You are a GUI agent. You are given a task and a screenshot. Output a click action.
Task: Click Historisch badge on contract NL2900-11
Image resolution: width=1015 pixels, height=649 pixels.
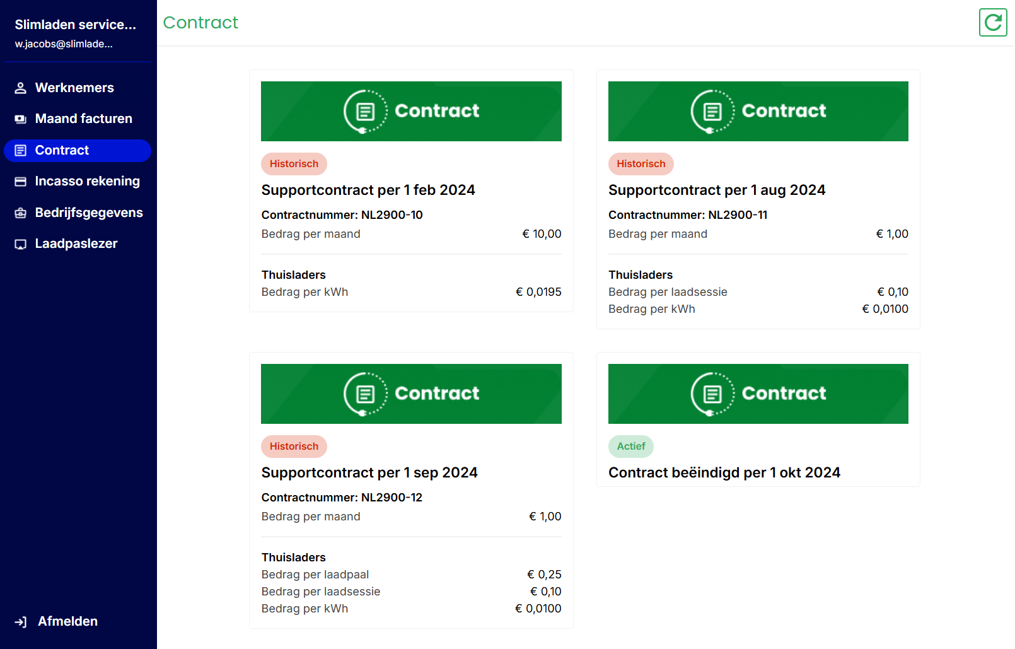tap(641, 164)
